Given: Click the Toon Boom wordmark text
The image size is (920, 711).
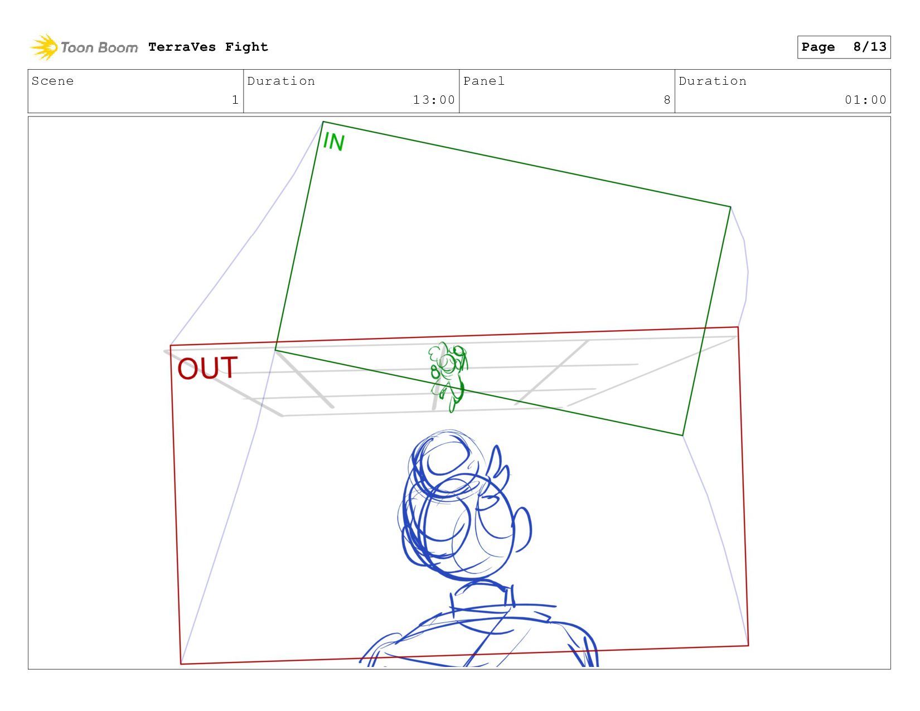Looking at the screenshot, I should point(99,47).
